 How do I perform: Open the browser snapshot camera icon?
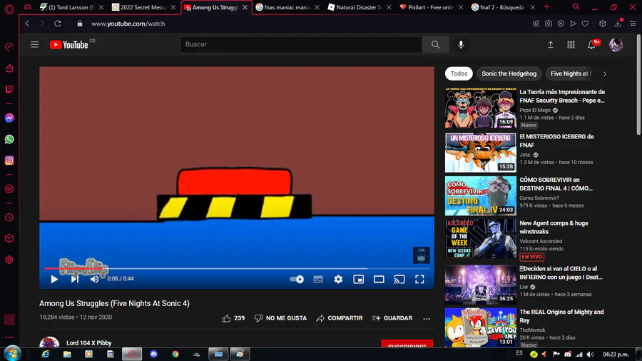549,24
